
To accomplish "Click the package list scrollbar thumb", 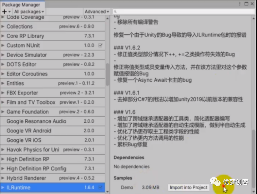I will click(x=107, y=75).
